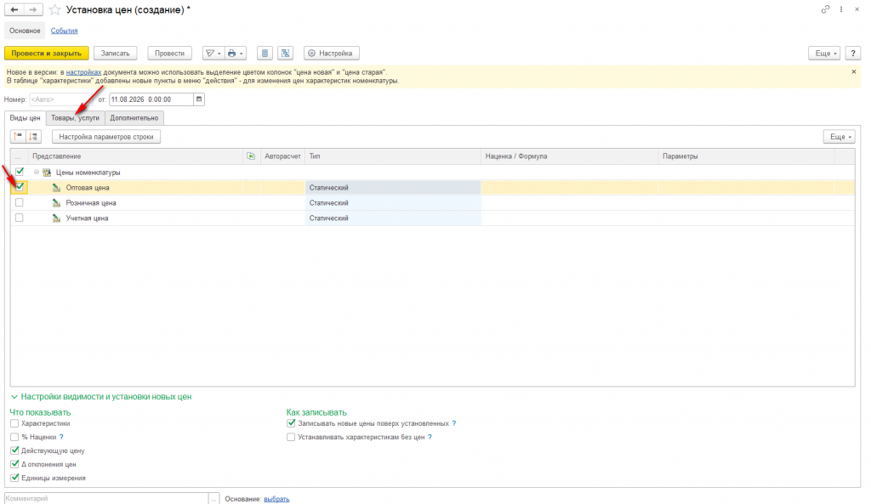Click the Записать button
The image size is (871, 504).
click(x=115, y=54)
